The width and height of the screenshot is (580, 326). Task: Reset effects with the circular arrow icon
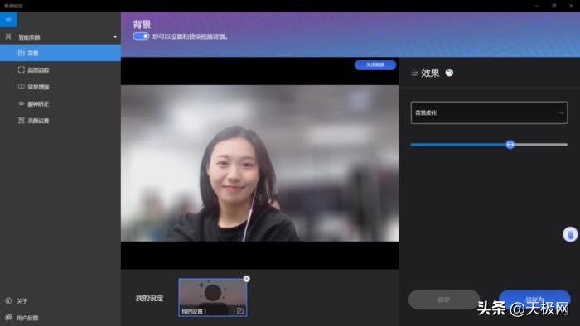coord(449,73)
